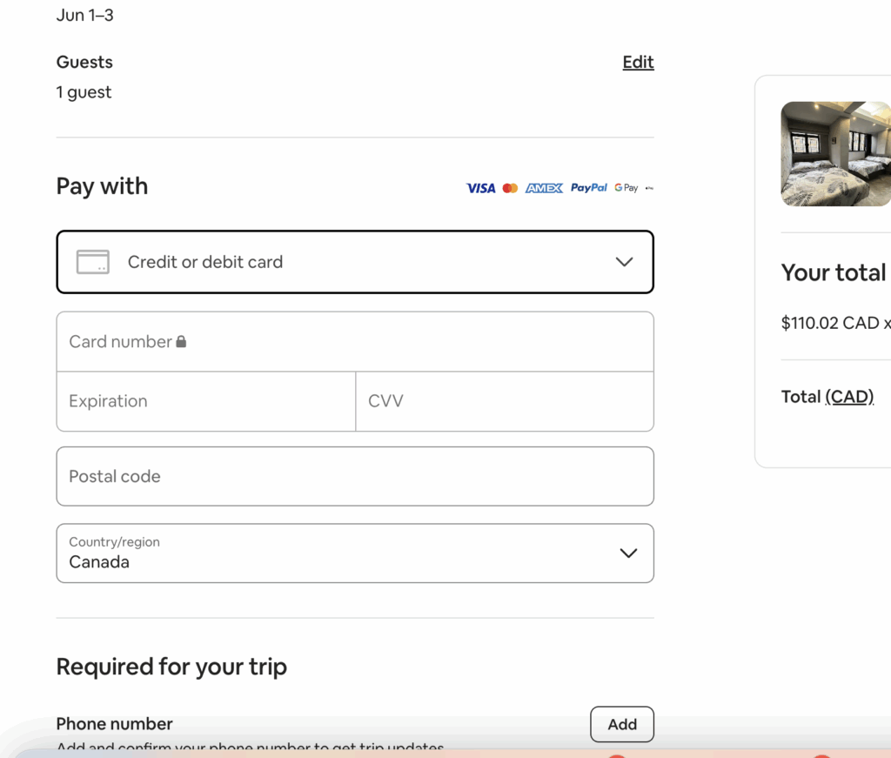The image size is (891, 758).
Task: Click the Add button for phone number
Action: pos(621,724)
